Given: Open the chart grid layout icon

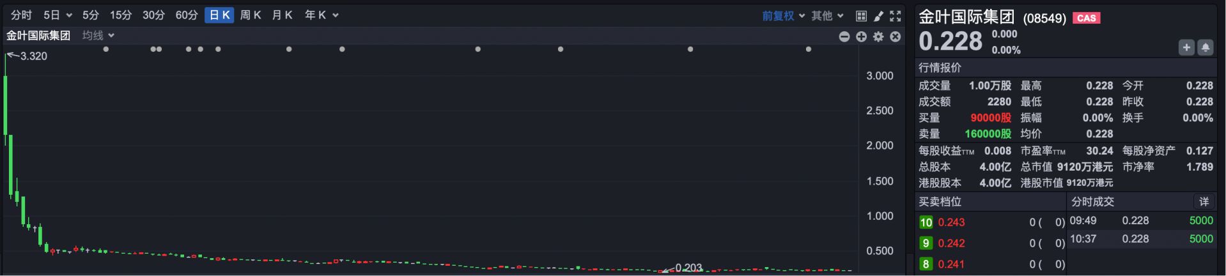Looking at the screenshot, I should pyautogui.click(x=861, y=16).
